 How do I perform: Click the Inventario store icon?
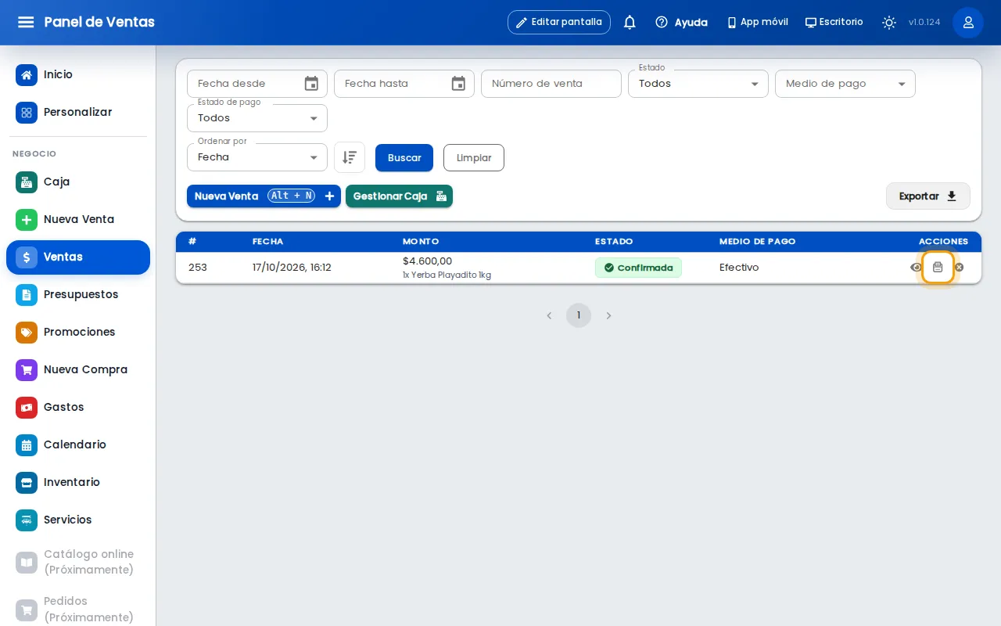tap(27, 482)
